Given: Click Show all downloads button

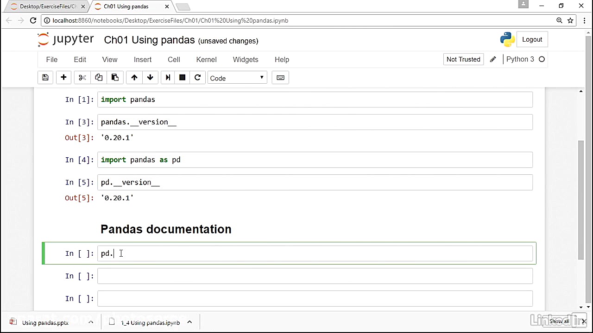Looking at the screenshot, I should (x=559, y=321).
